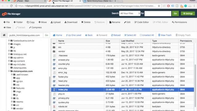Compress the selected file
This screenshot has height=111, width=197.
click(x=35, y=27)
